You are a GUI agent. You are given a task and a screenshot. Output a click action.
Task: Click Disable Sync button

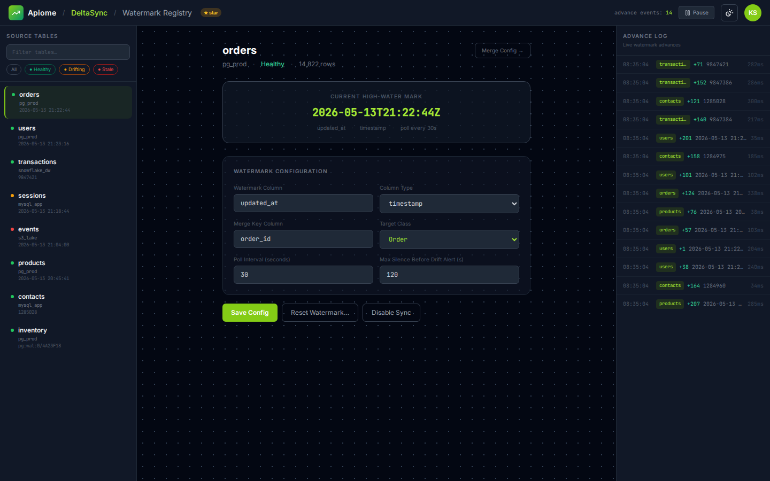pos(391,313)
